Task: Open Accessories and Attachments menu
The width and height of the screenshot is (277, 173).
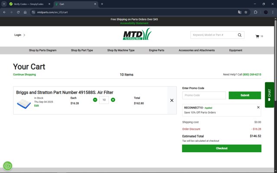Action: (x=196, y=50)
